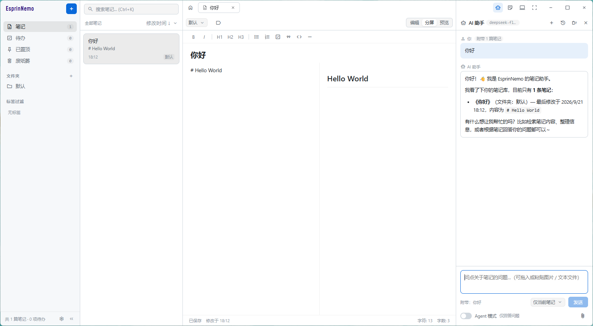The height and width of the screenshot is (326, 593).
Task: Collapse the sidebar with the double chevron
Action: (x=71, y=319)
